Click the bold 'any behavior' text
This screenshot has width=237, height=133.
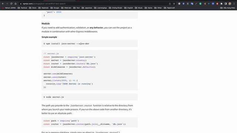(x=96, y=28)
